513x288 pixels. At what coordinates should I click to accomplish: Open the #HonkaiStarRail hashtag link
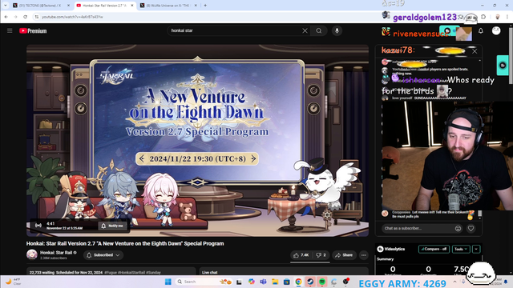point(131,272)
